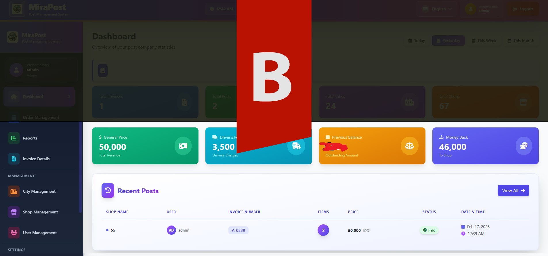Click the sidebar admin profile avatar
Viewport: 548px width, 256px height.
[16, 70]
